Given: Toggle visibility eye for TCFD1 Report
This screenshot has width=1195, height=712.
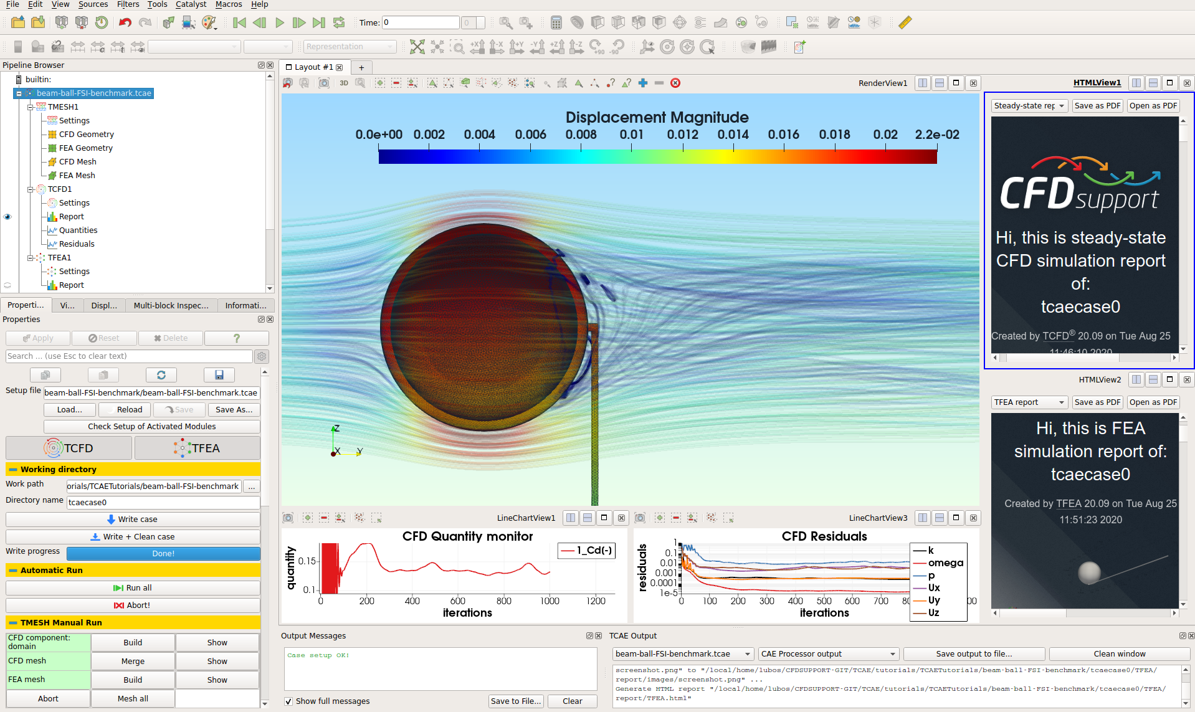Looking at the screenshot, I should [x=7, y=217].
